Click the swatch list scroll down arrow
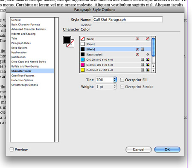192x168 pixels. [153, 71]
